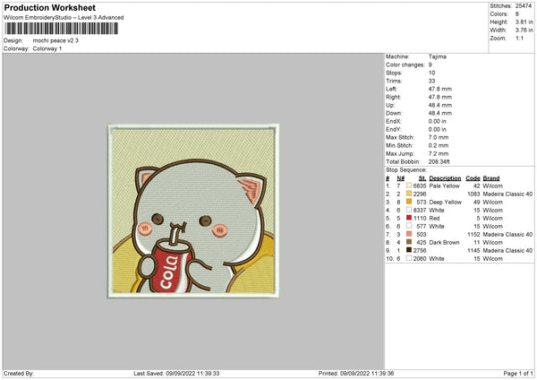Click the Height value 3.81 in
Screen dimensions: 537x380
524,22
